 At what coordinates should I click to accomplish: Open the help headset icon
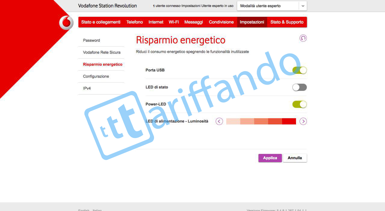pyautogui.click(x=303, y=38)
